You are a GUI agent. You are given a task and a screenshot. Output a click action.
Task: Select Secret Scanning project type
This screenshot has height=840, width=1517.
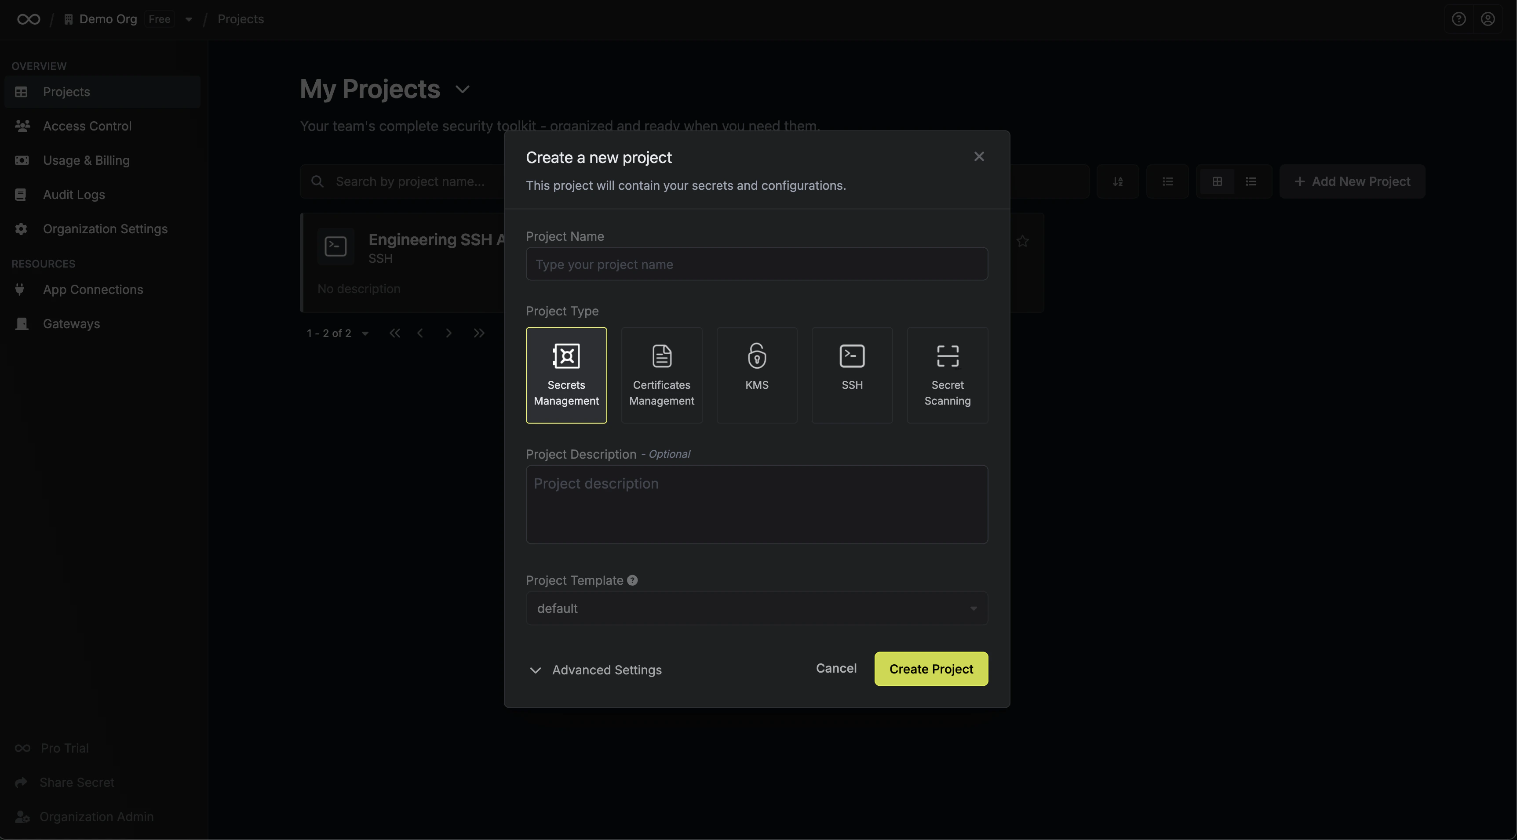point(947,375)
